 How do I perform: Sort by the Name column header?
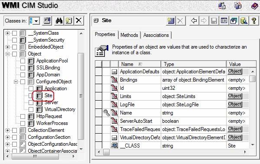point(140,64)
